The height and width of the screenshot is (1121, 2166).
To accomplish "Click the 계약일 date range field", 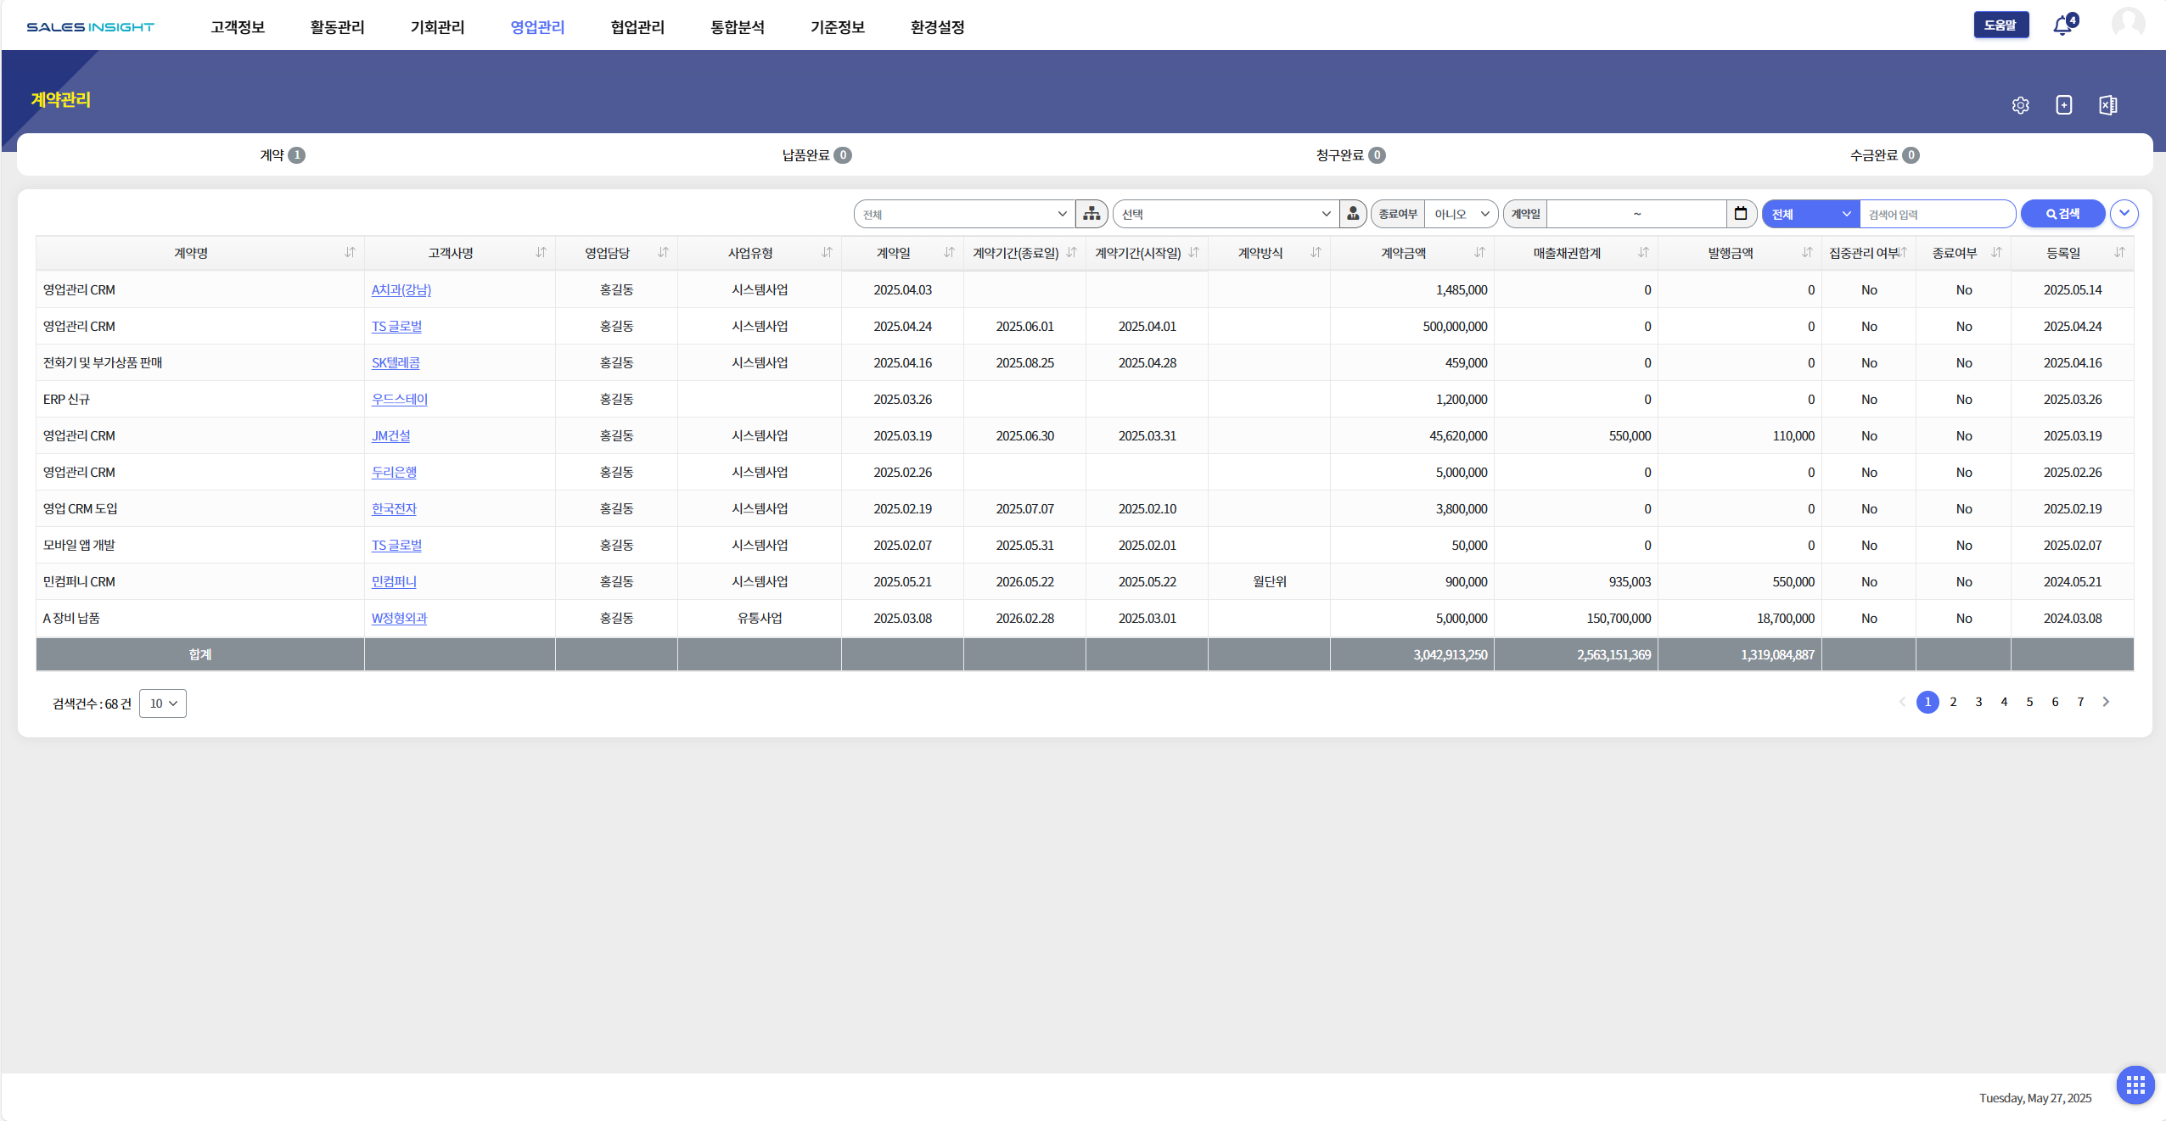I will [x=1636, y=214].
